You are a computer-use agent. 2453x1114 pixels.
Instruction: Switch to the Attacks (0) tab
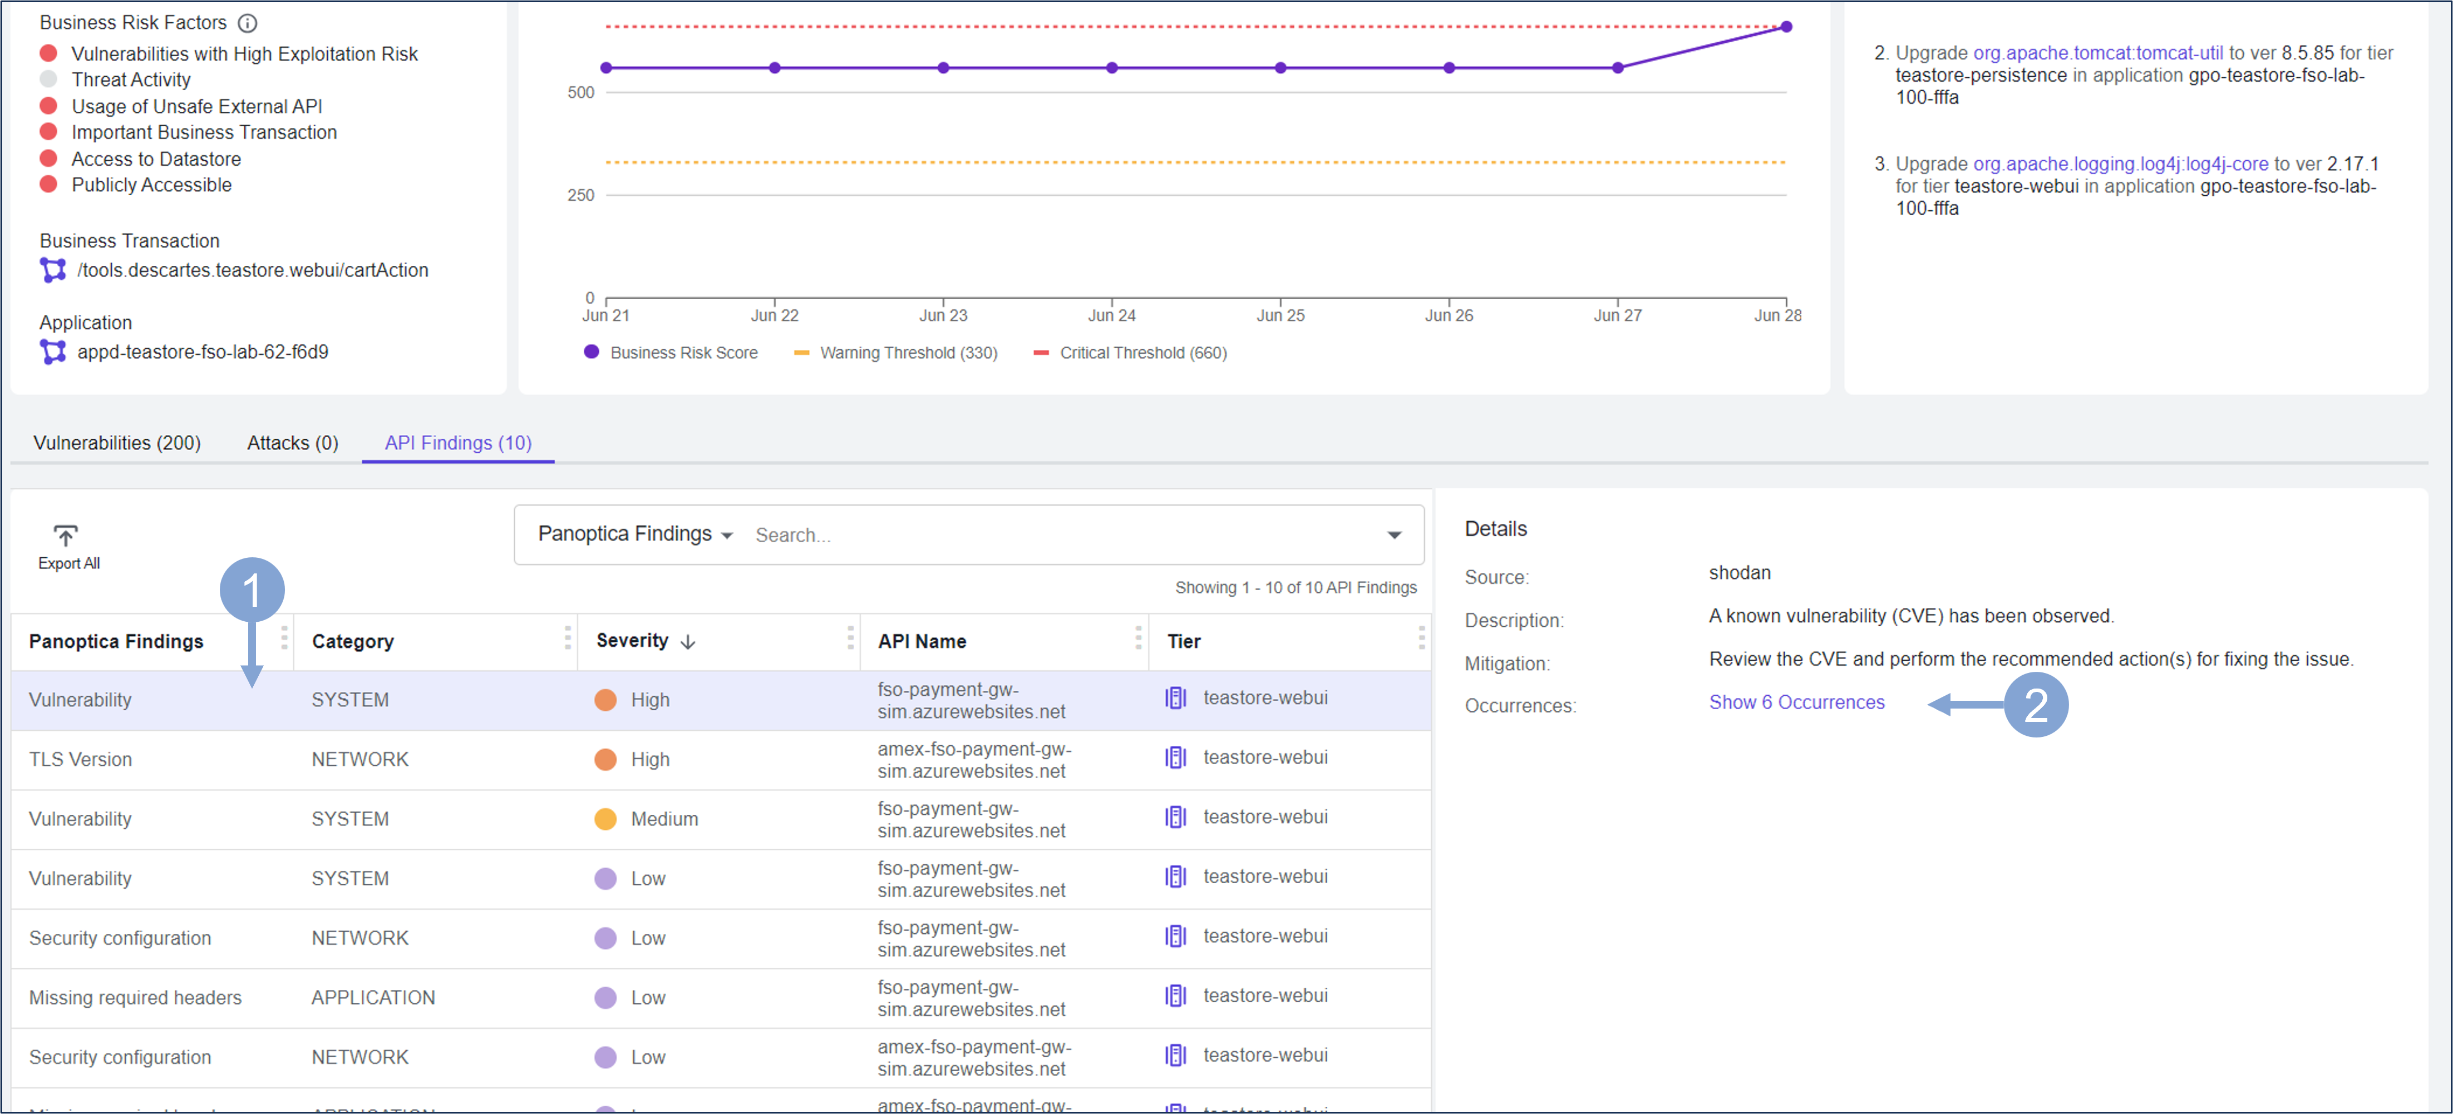(292, 443)
